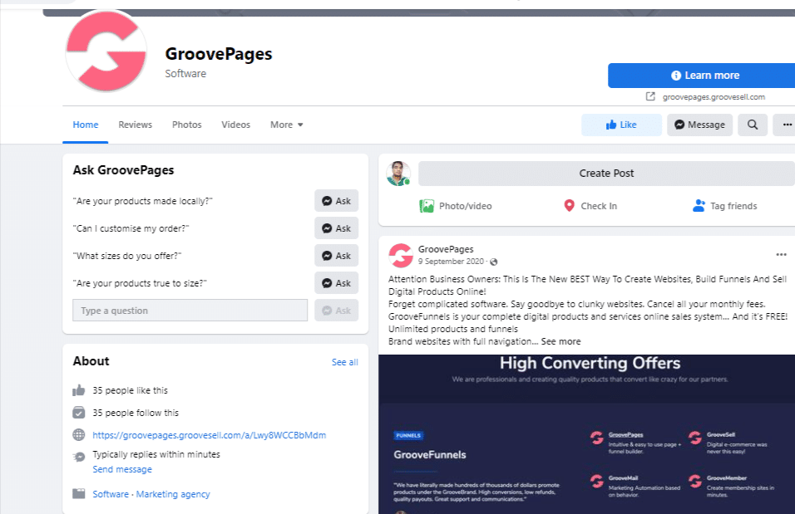Click the external link icon beside groovepages.groovesell.com

650,96
